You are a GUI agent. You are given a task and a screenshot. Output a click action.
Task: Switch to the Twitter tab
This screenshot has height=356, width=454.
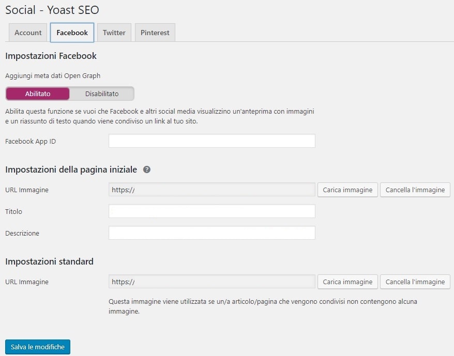coord(114,33)
